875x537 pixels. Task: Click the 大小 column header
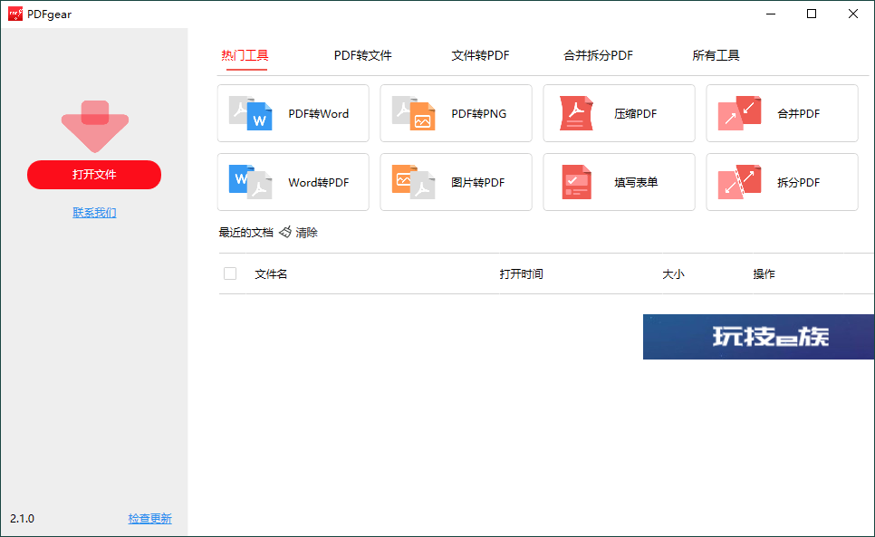(673, 273)
